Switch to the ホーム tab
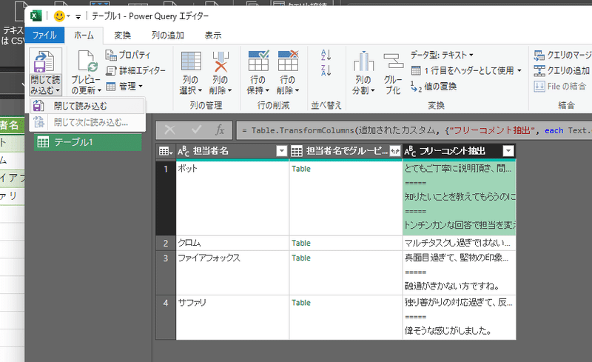The image size is (592, 362). click(x=84, y=36)
